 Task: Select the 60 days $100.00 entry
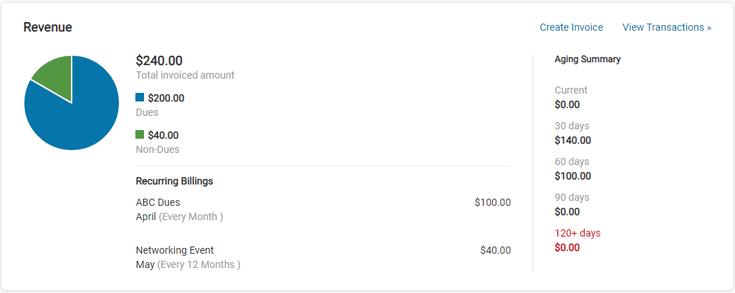point(572,176)
